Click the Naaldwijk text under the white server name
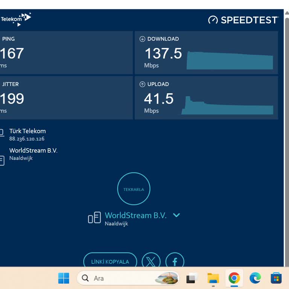This screenshot has width=289, height=289. coord(21,158)
